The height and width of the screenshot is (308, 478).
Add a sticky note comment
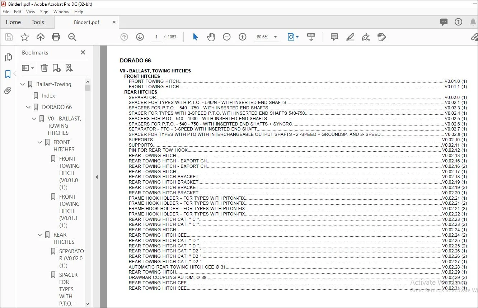[334, 37]
